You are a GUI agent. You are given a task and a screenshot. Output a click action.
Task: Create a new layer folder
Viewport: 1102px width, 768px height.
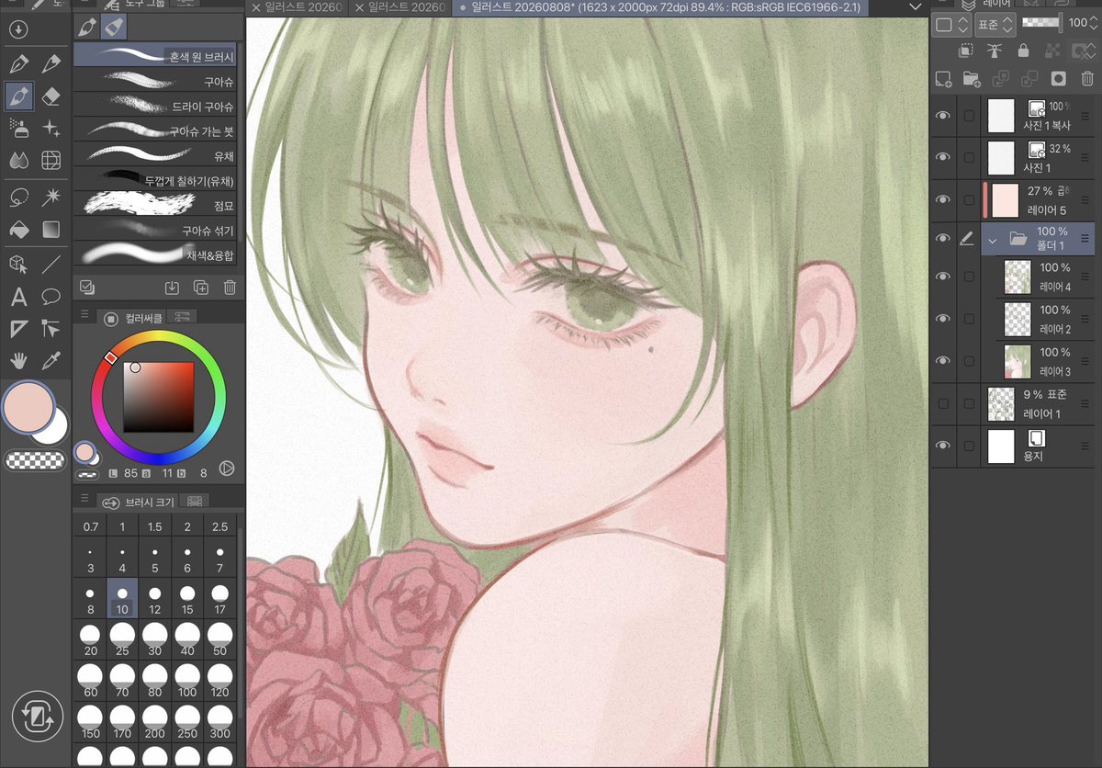click(971, 79)
